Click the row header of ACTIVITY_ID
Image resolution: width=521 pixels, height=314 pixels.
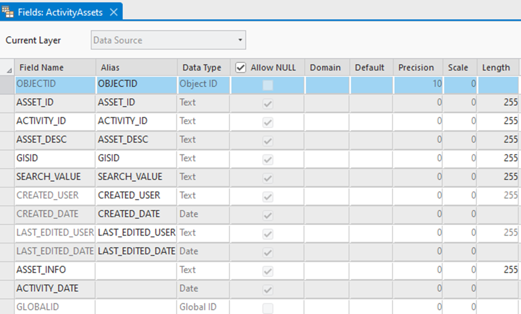(x=7, y=122)
